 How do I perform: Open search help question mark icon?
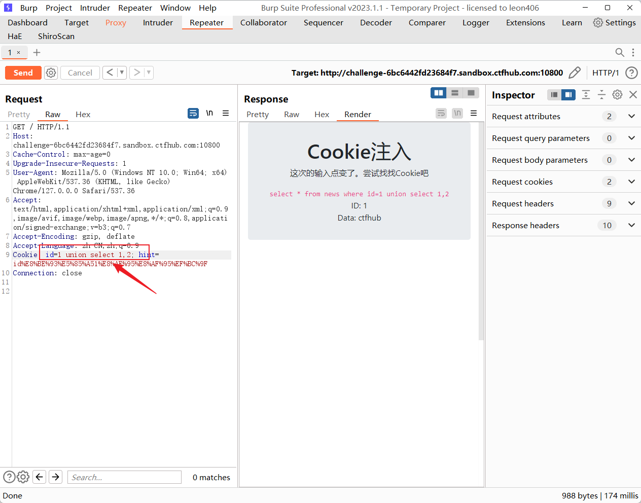coord(9,477)
